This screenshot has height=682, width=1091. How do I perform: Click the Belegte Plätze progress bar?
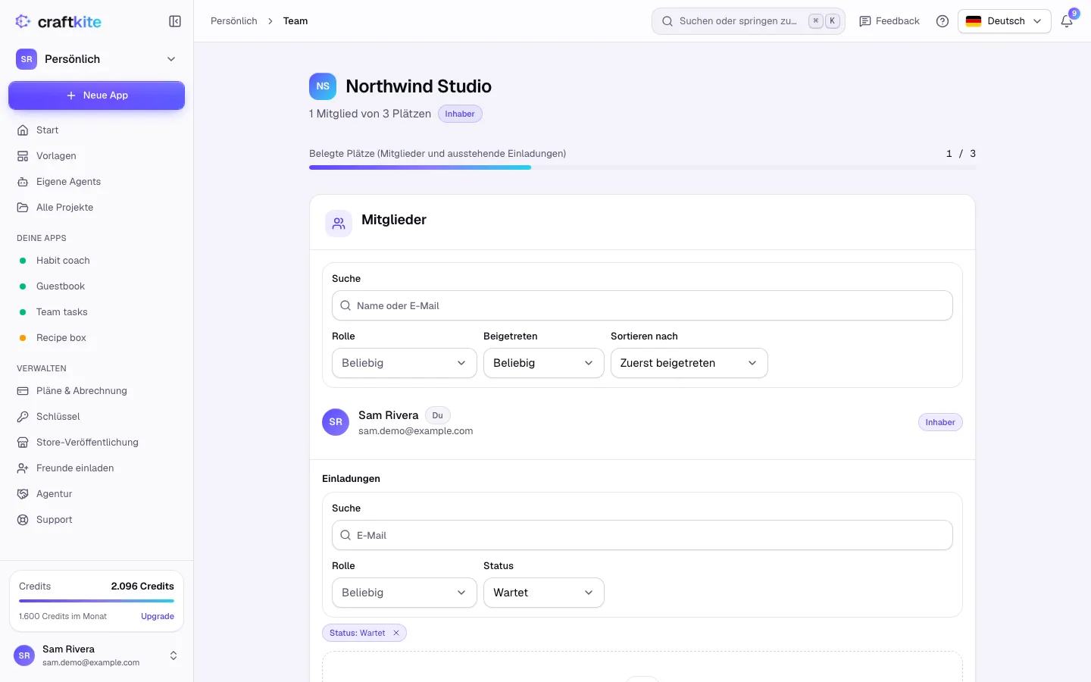click(x=642, y=167)
